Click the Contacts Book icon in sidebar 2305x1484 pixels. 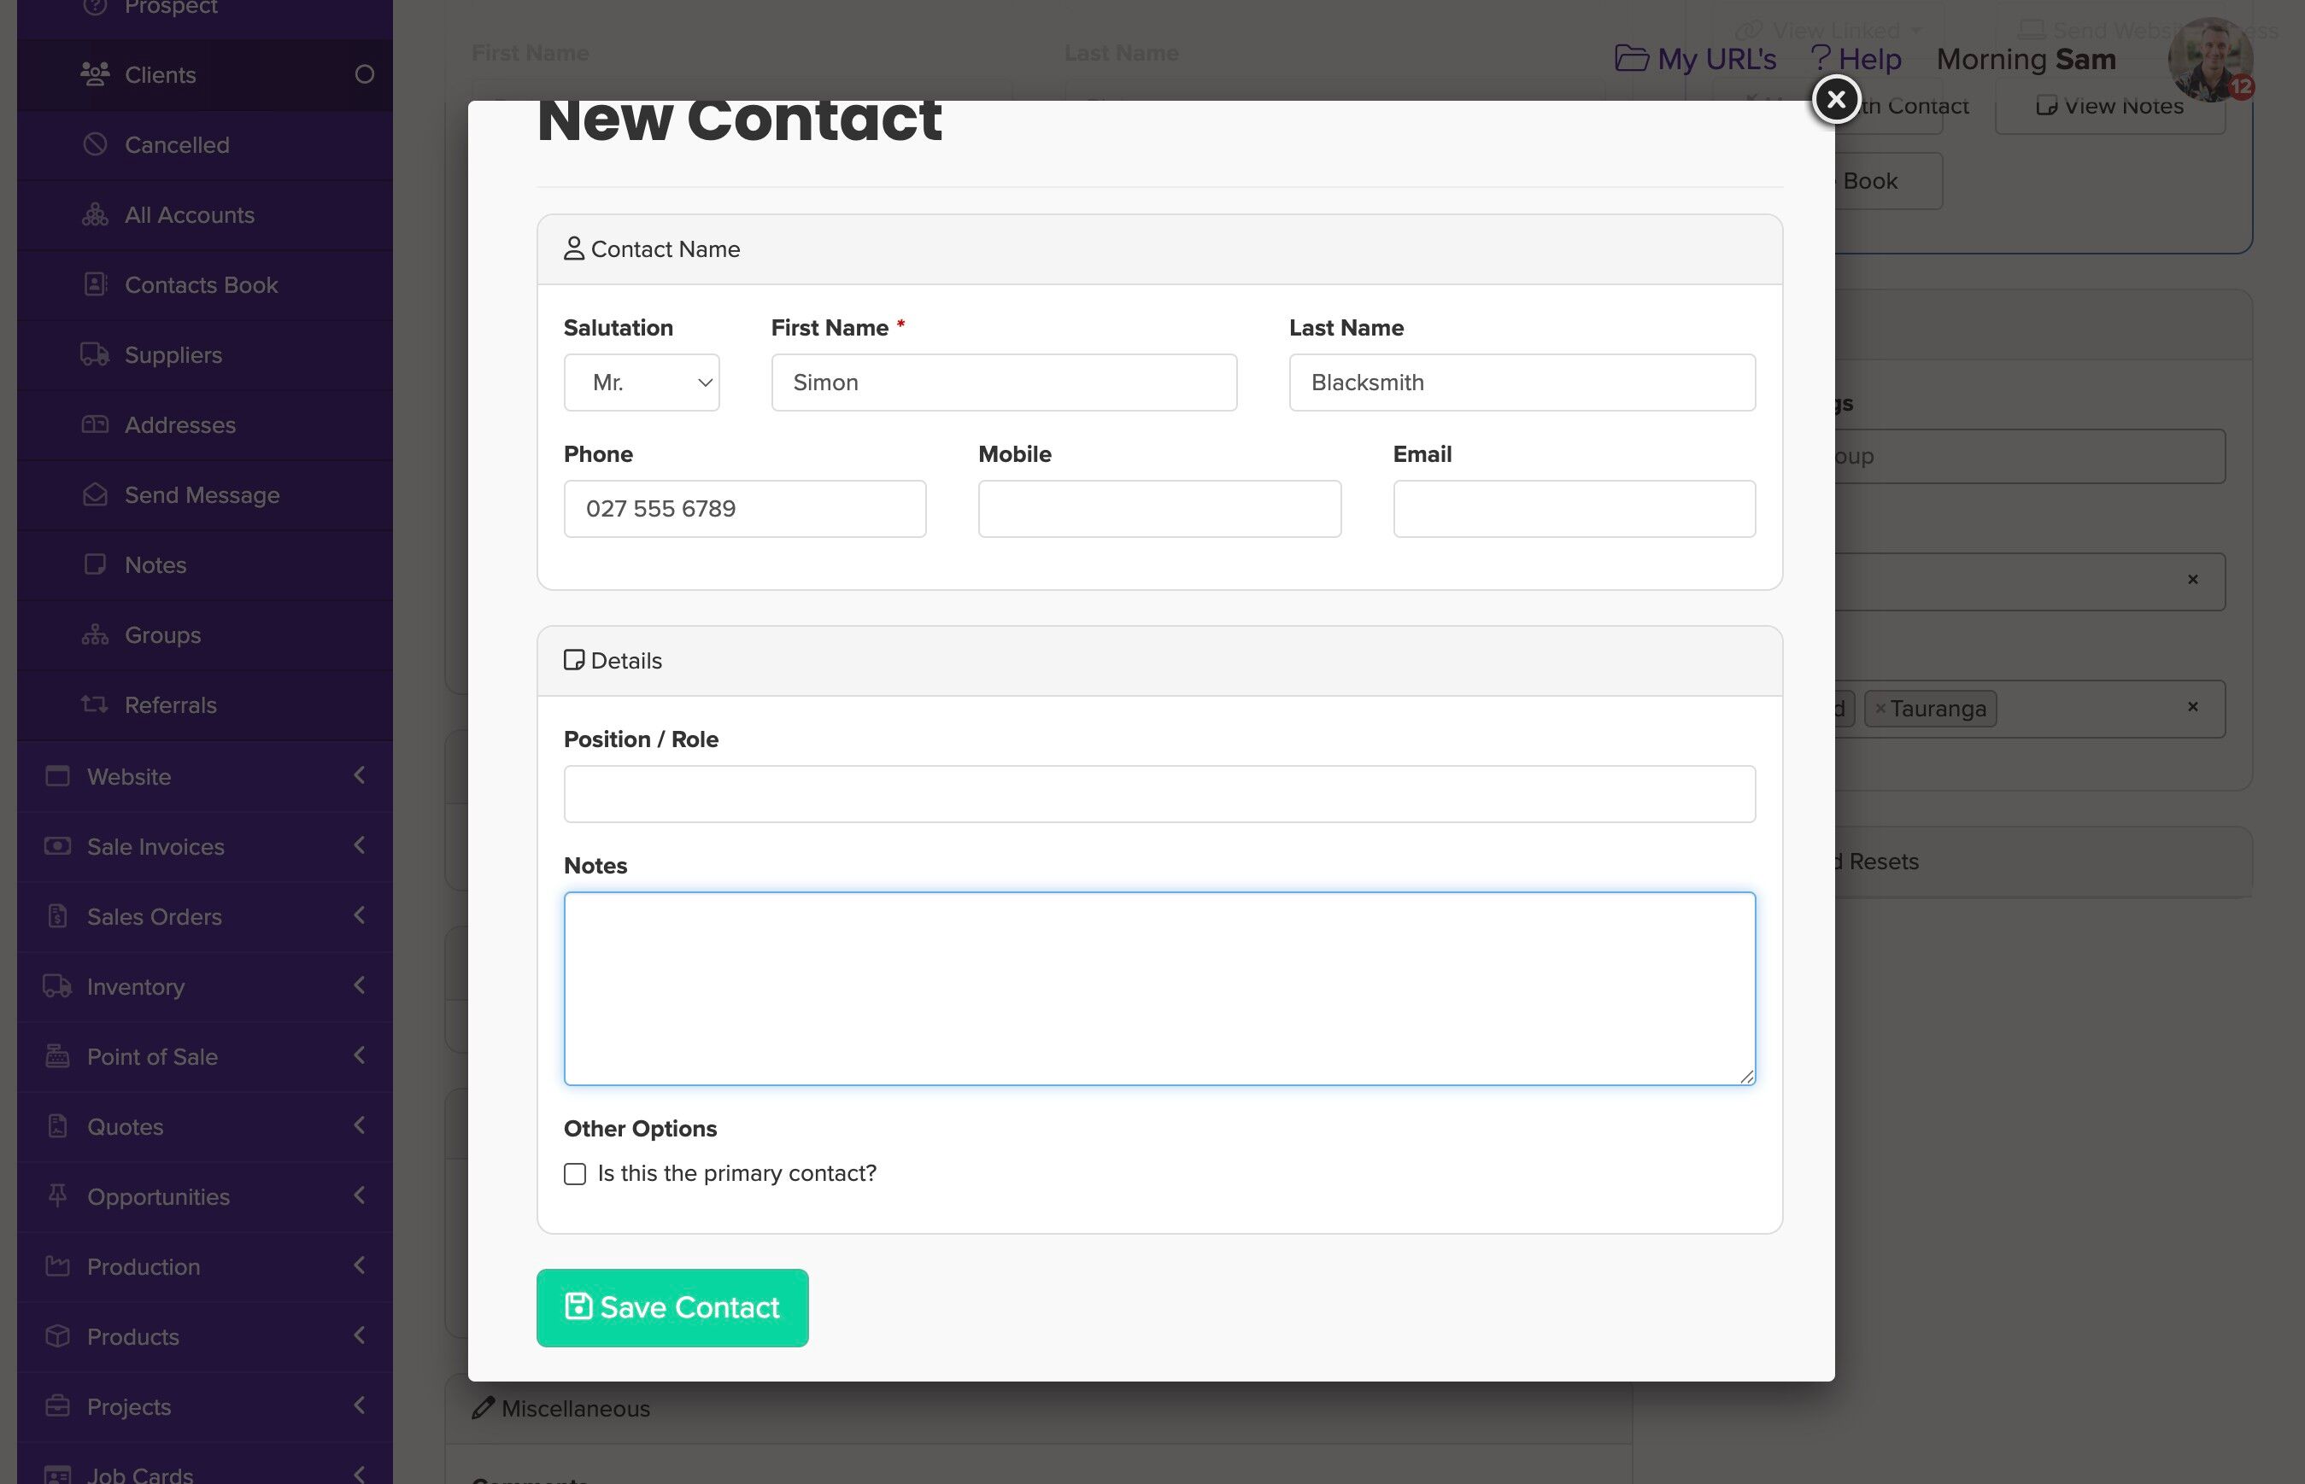coord(95,284)
